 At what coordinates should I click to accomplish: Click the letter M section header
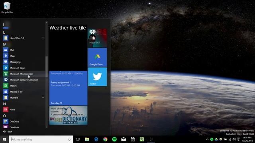4,44
